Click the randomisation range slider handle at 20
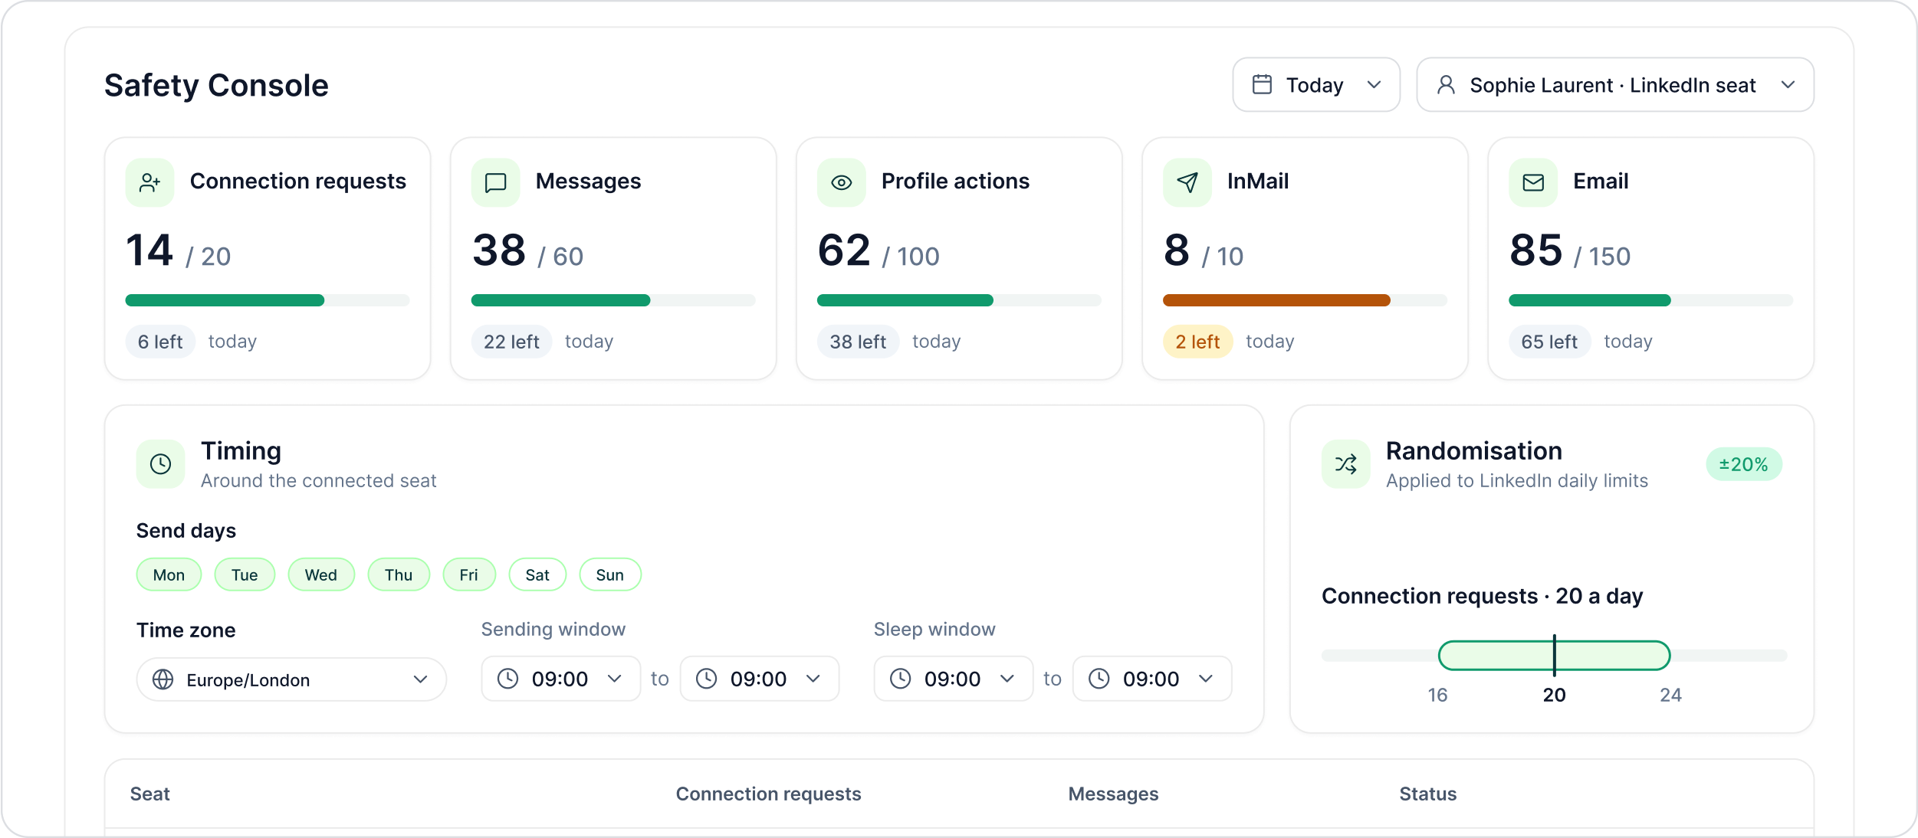 pyautogui.click(x=1554, y=656)
